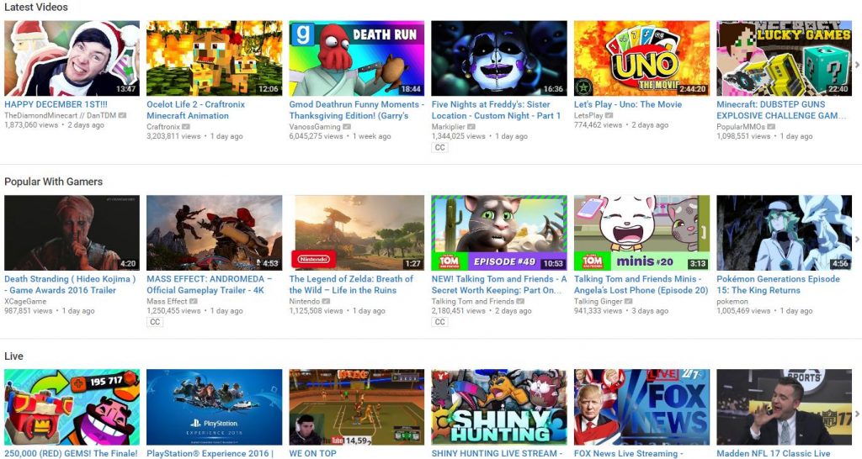Click verified badge next to Markiplier
The height and width of the screenshot is (459, 862).
click(471, 127)
